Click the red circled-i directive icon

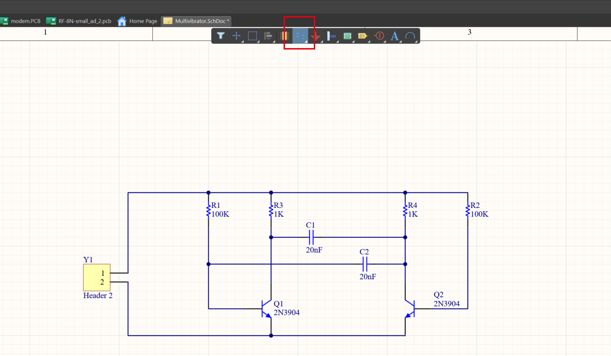pyautogui.click(x=379, y=35)
